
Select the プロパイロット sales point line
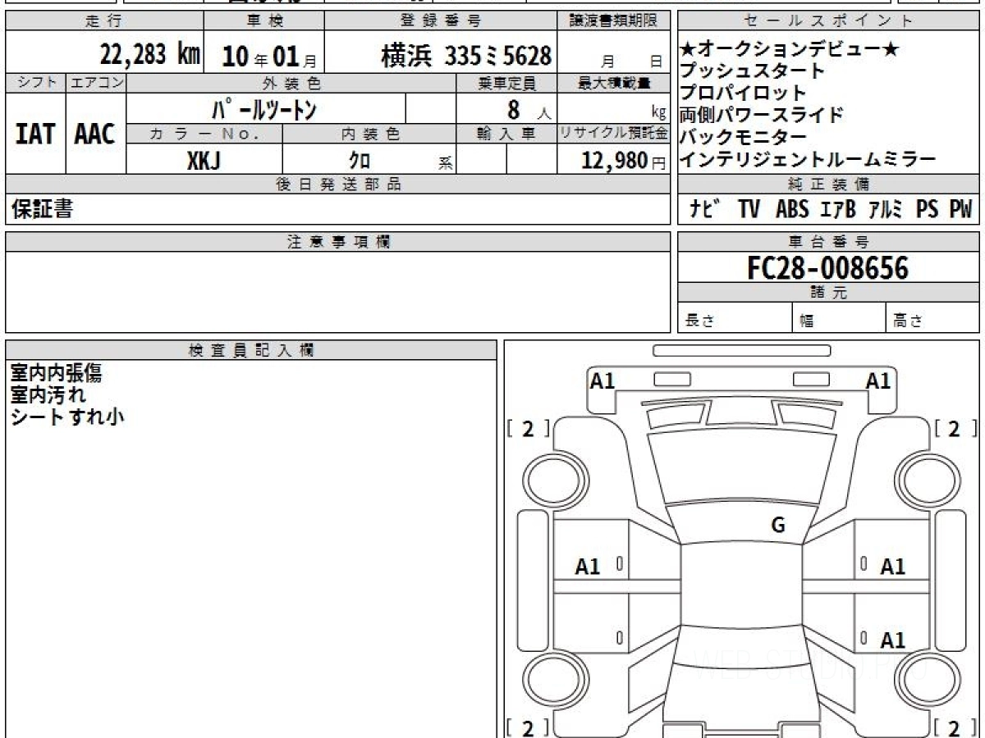[x=743, y=93]
